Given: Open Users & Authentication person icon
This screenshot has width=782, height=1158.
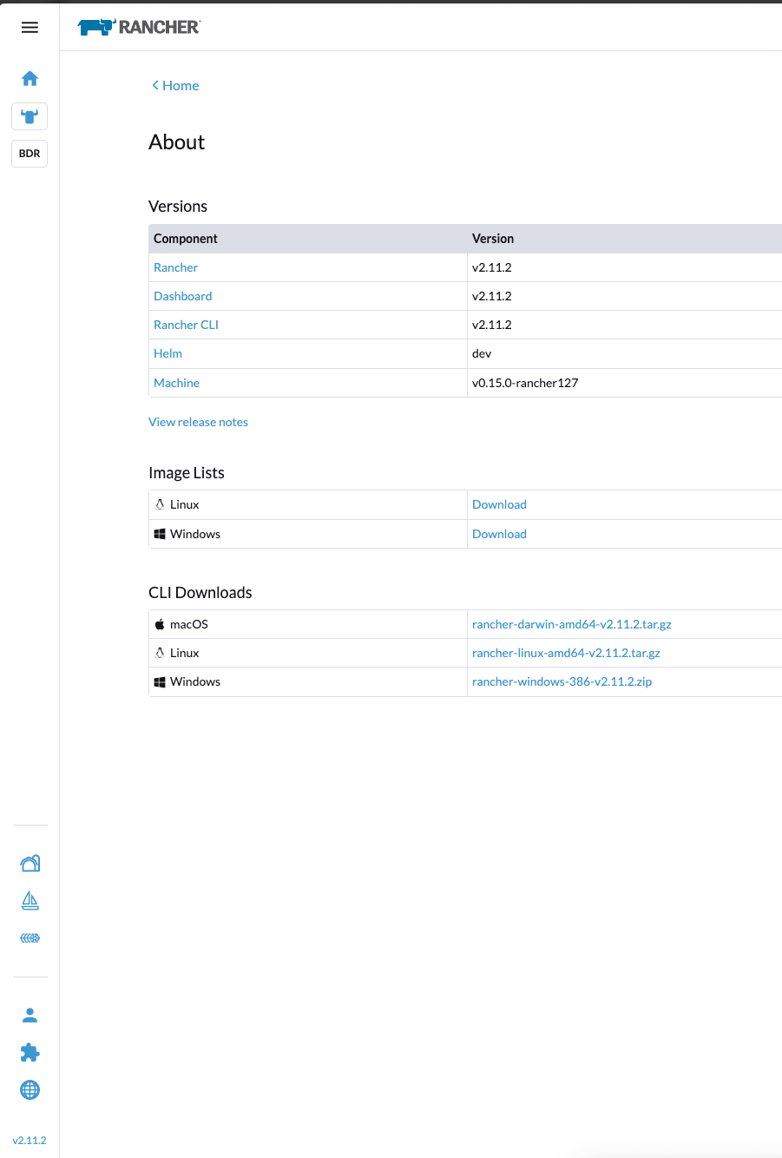Looking at the screenshot, I should [x=30, y=1015].
